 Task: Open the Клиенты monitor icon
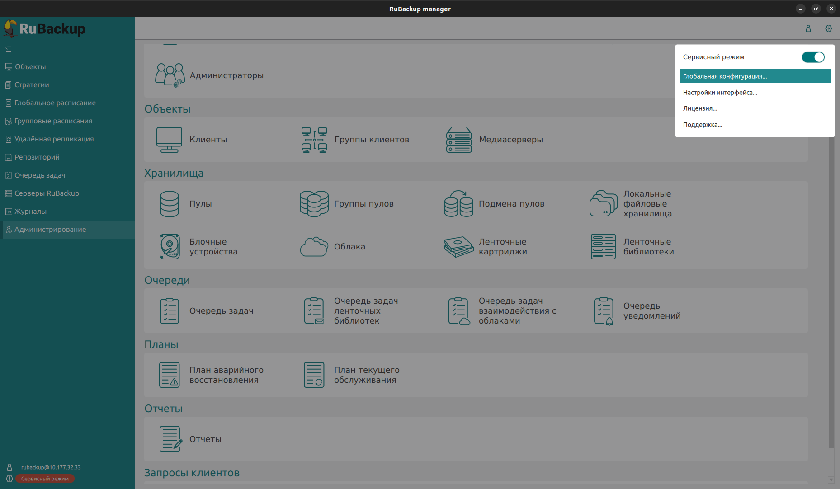click(x=169, y=139)
